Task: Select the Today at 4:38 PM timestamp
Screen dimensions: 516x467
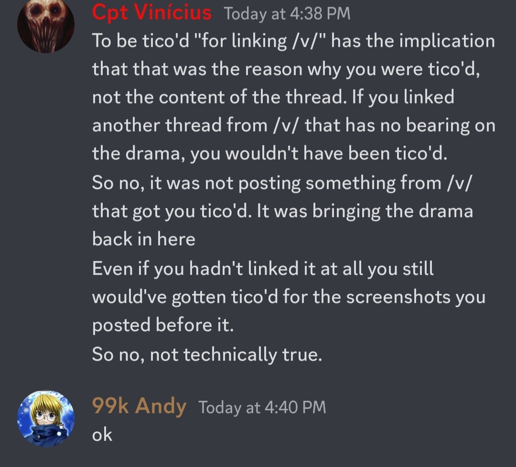Action: click(287, 14)
